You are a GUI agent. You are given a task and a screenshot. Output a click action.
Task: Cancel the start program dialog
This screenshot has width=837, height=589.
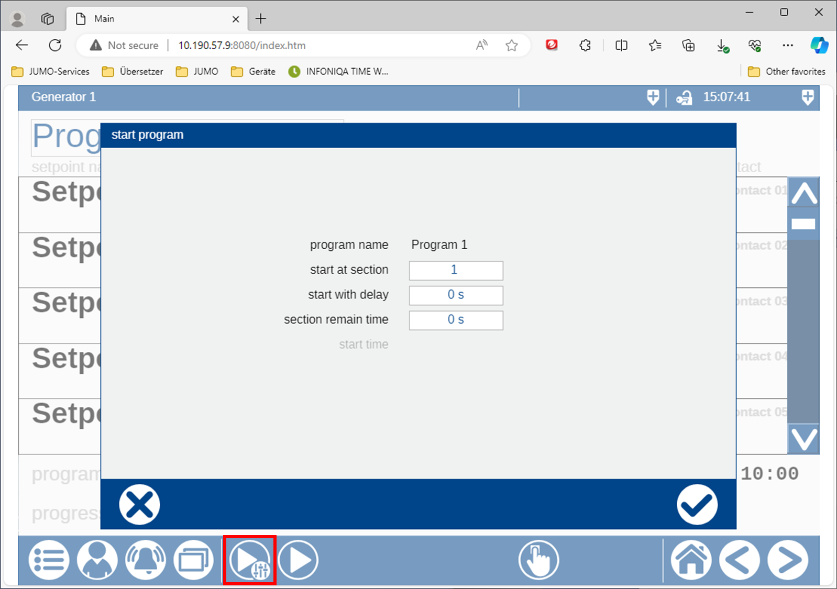coord(139,505)
